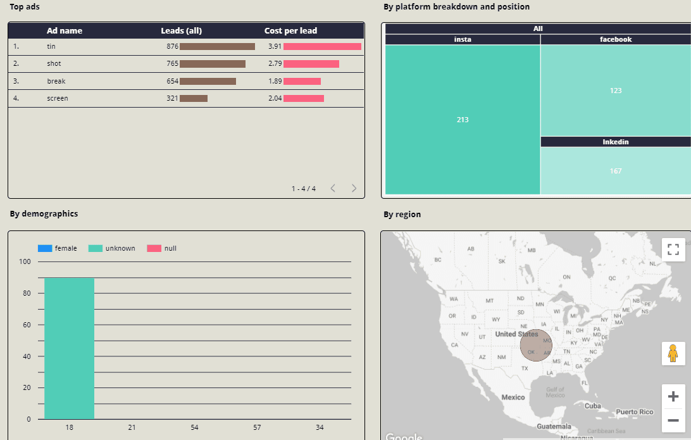The image size is (691, 440).
Task: Select the 'facebook' treemap header
Action: pos(616,39)
